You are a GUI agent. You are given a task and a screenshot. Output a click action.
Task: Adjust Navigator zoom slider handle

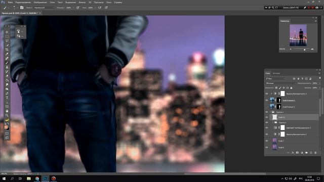coord(304,50)
